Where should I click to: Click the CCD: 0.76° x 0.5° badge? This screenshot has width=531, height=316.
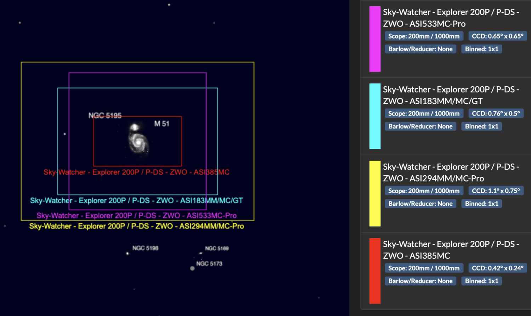click(x=496, y=113)
